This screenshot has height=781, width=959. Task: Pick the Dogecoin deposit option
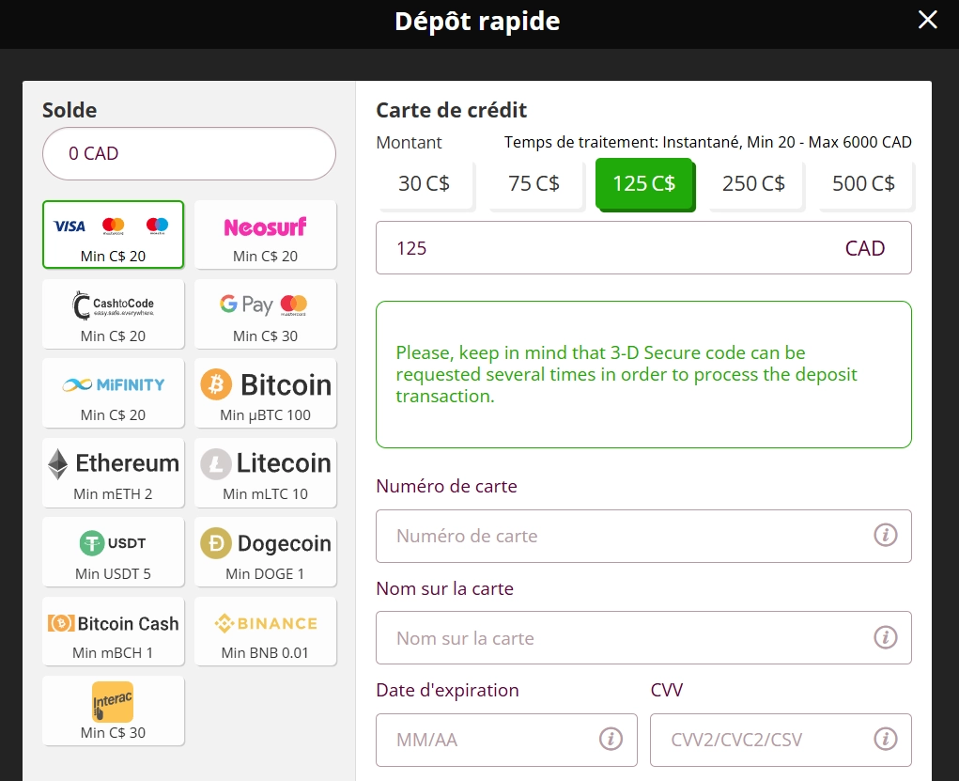(265, 553)
